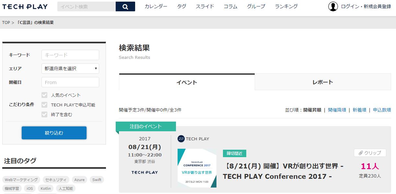The image size is (396, 194).
Task: Toggle the TECH PLAYで申込可能 checkbox
Action: pos(44,104)
